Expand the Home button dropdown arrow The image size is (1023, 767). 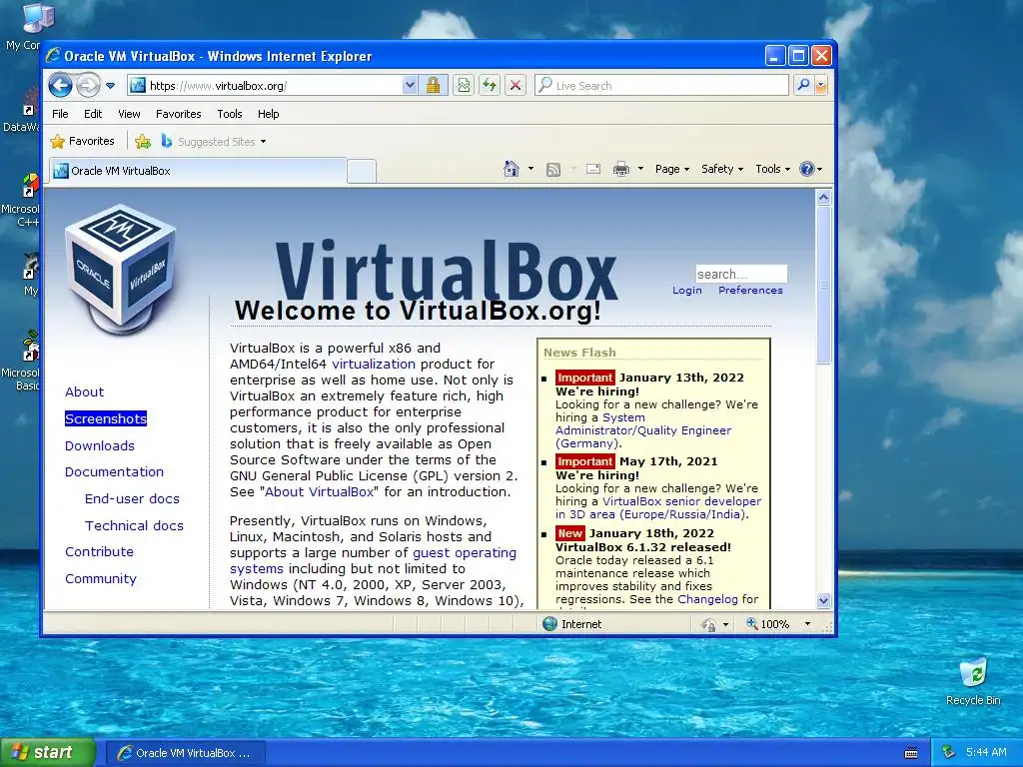pyautogui.click(x=530, y=169)
